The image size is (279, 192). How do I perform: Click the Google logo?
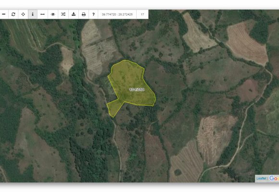tap(274, 178)
